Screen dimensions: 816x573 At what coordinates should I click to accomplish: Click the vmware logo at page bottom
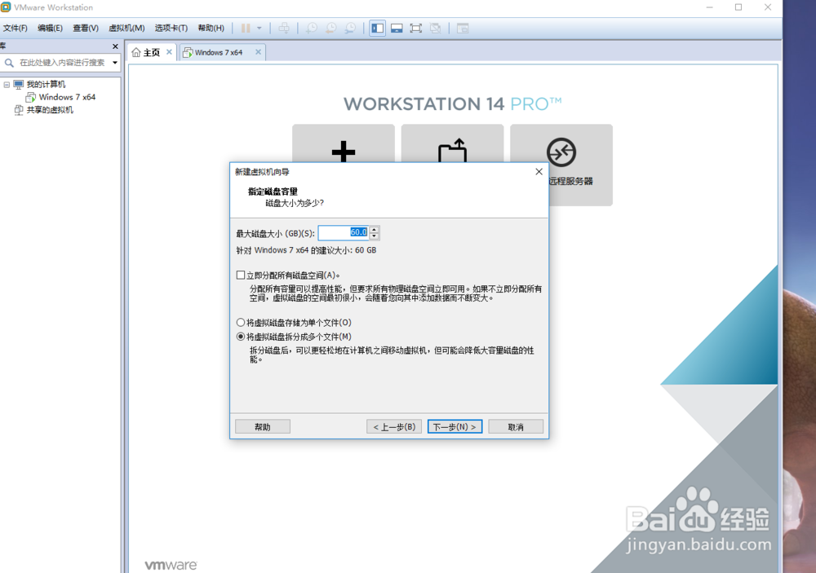(x=171, y=565)
